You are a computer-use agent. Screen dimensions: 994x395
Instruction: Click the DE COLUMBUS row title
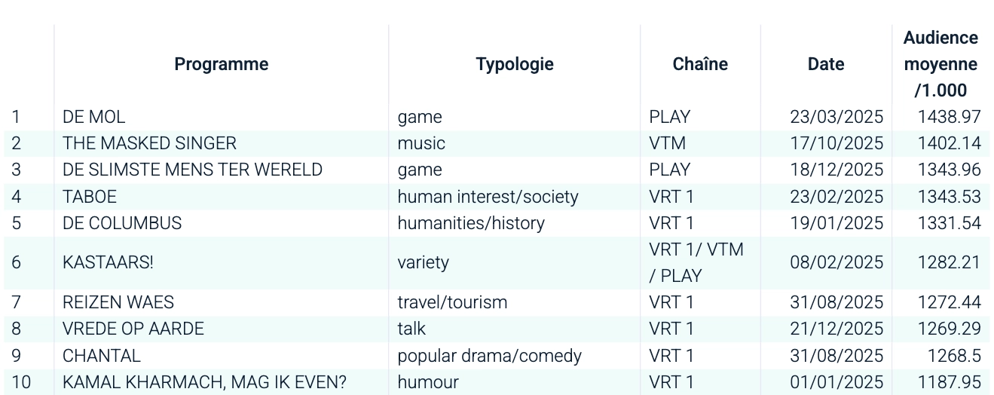click(x=122, y=223)
